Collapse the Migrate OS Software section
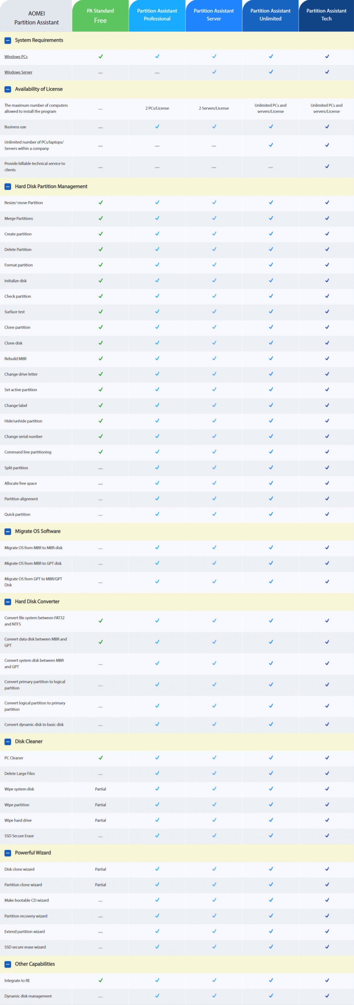 click(7, 531)
